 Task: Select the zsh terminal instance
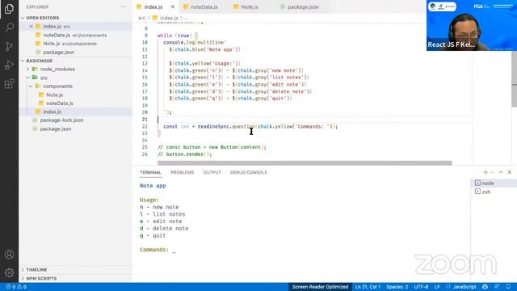point(494,192)
